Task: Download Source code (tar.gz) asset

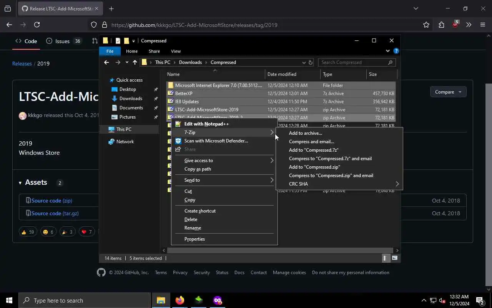Action: (55, 213)
